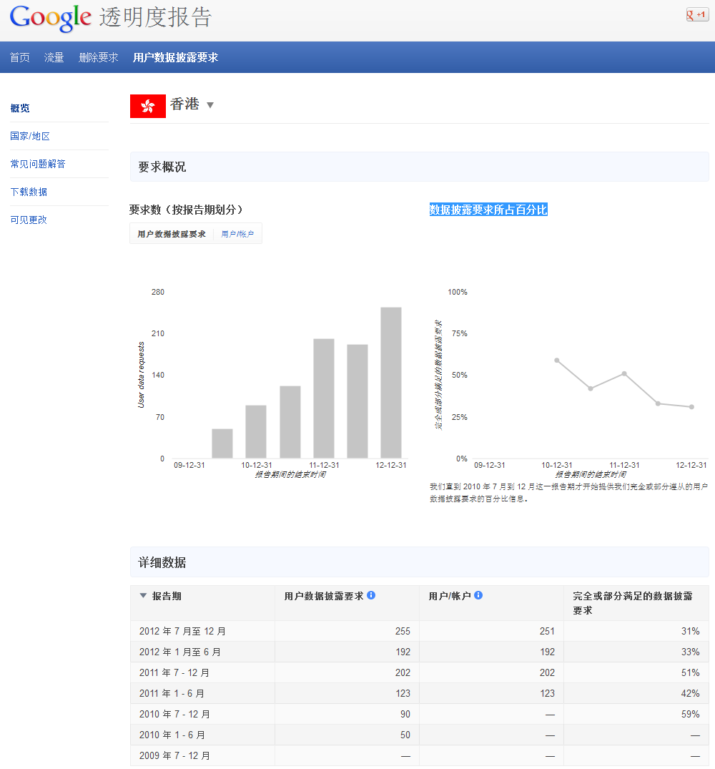Click the 2011 年 7 - 12 月 row label
This screenshot has width=715, height=769.
pos(174,672)
